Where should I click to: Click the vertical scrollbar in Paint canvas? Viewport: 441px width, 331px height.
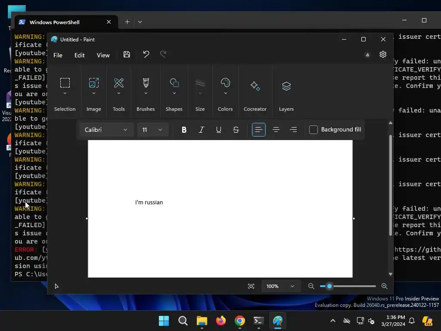tap(390, 185)
